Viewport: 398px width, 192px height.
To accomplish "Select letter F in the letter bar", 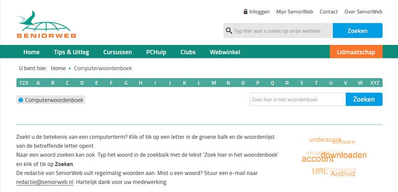I will 111,83.
